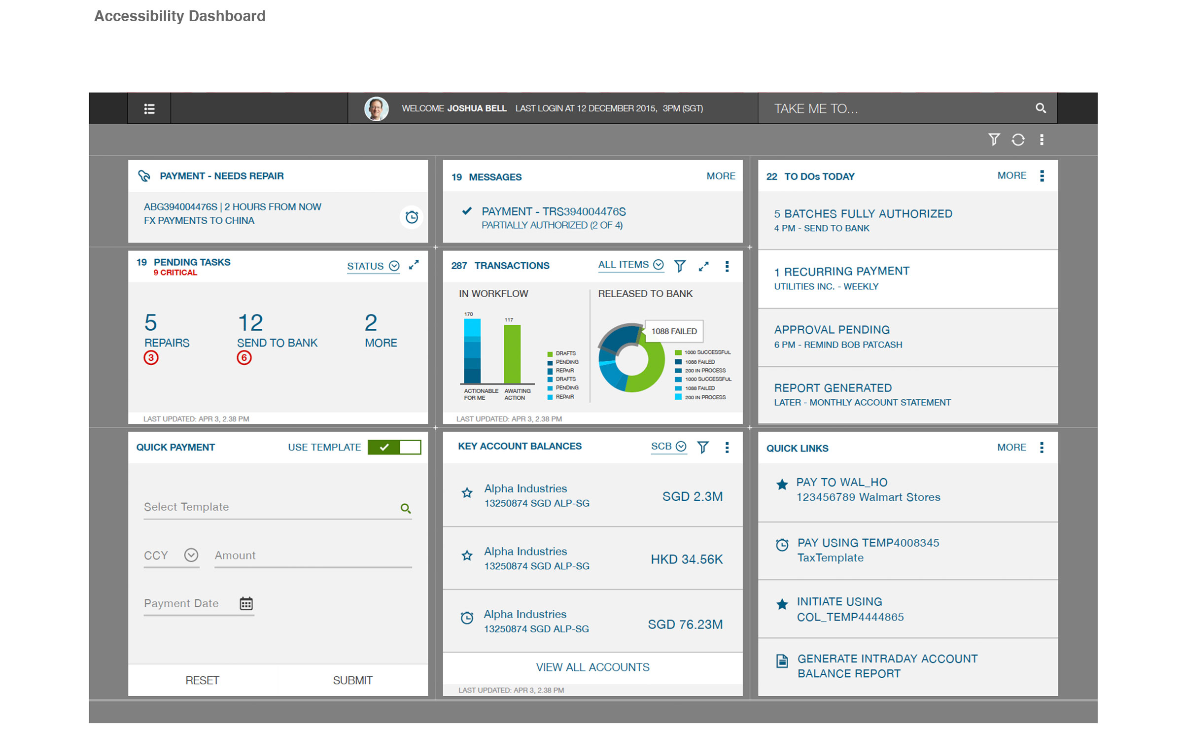The height and width of the screenshot is (729, 1183).
Task: Click the template search icon in Quick Payment
Action: [x=406, y=508]
